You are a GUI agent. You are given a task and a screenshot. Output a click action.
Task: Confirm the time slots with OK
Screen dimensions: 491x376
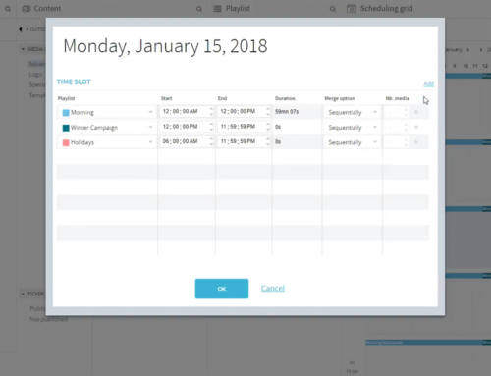[222, 289]
